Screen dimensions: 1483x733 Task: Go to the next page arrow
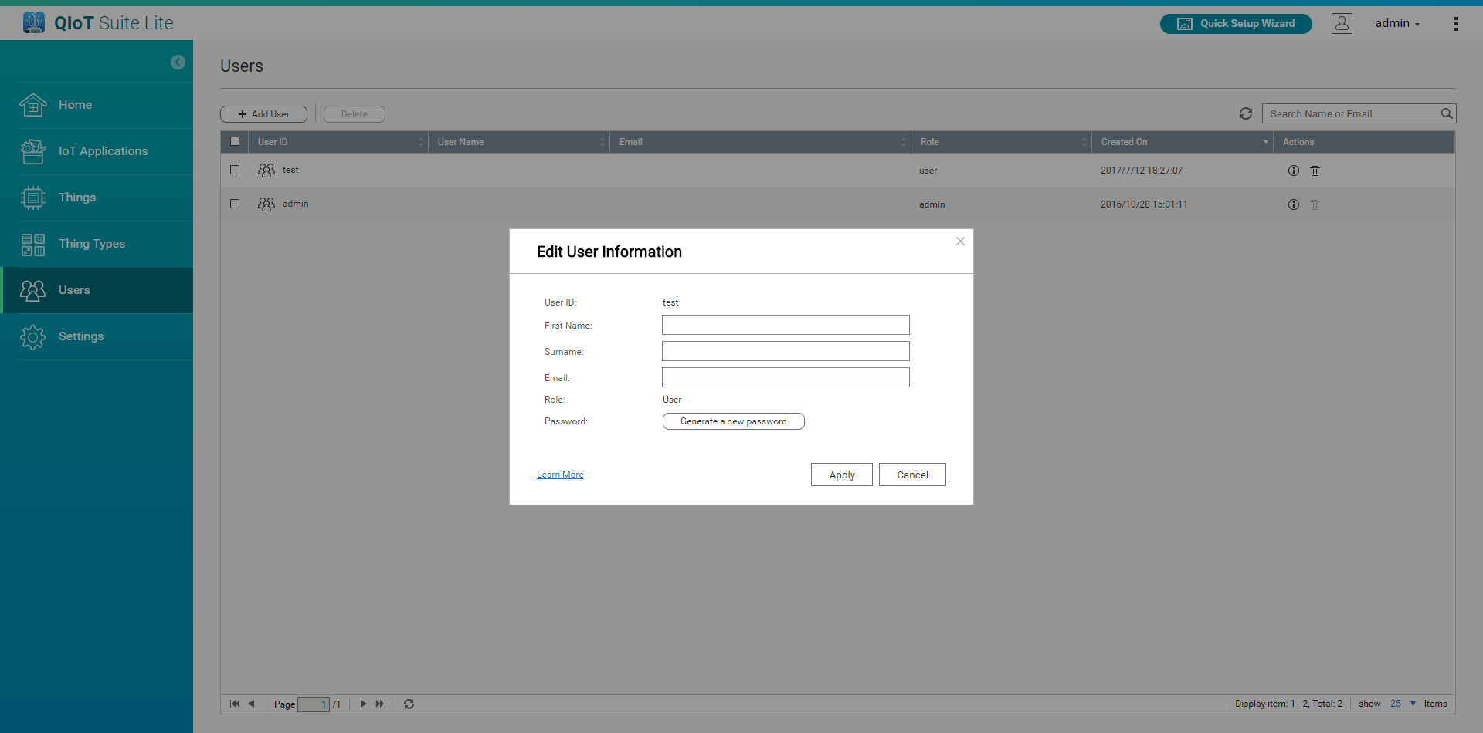click(x=363, y=704)
